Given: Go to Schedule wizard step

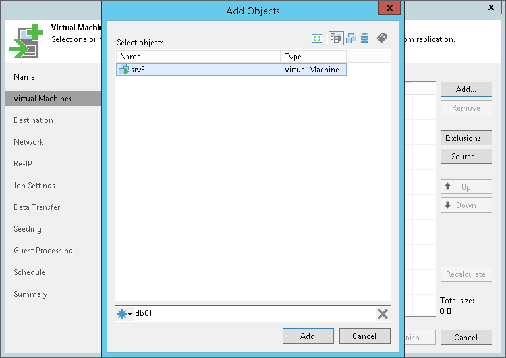Looking at the screenshot, I should (x=30, y=272).
